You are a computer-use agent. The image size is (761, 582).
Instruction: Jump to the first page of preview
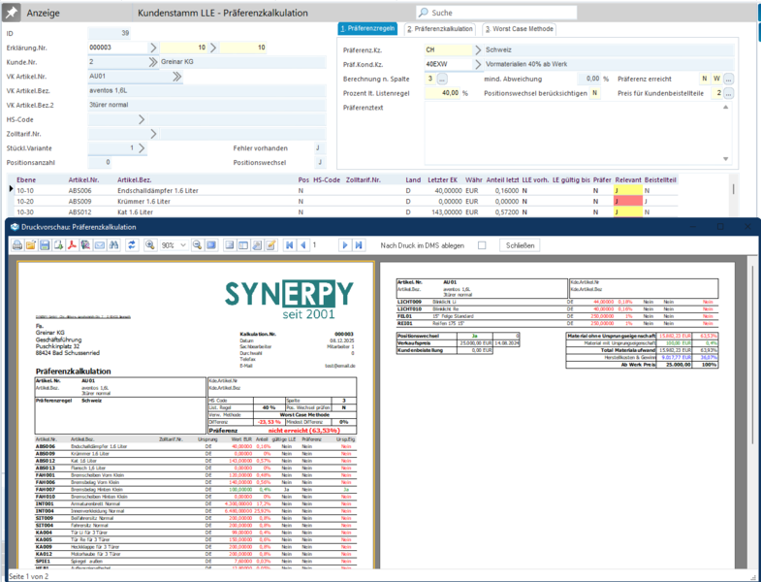pyautogui.click(x=289, y=245)
